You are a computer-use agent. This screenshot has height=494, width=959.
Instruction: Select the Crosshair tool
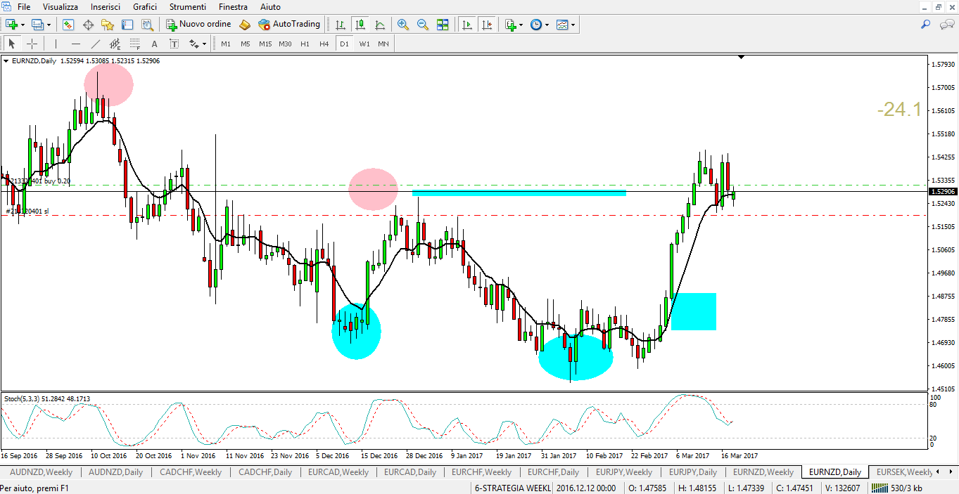[x=32, y=44]
